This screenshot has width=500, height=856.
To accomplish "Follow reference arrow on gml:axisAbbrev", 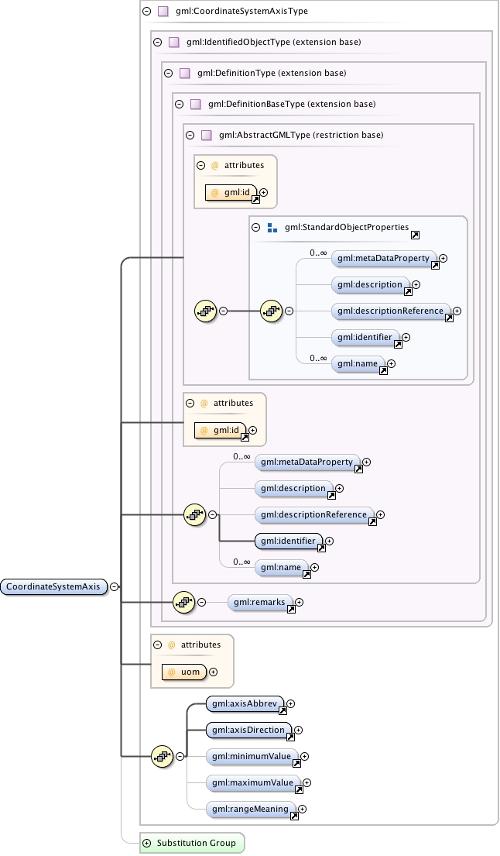I will tap(283, 711).
